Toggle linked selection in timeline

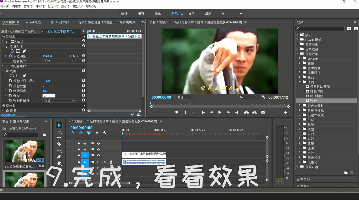pos(89,133)
